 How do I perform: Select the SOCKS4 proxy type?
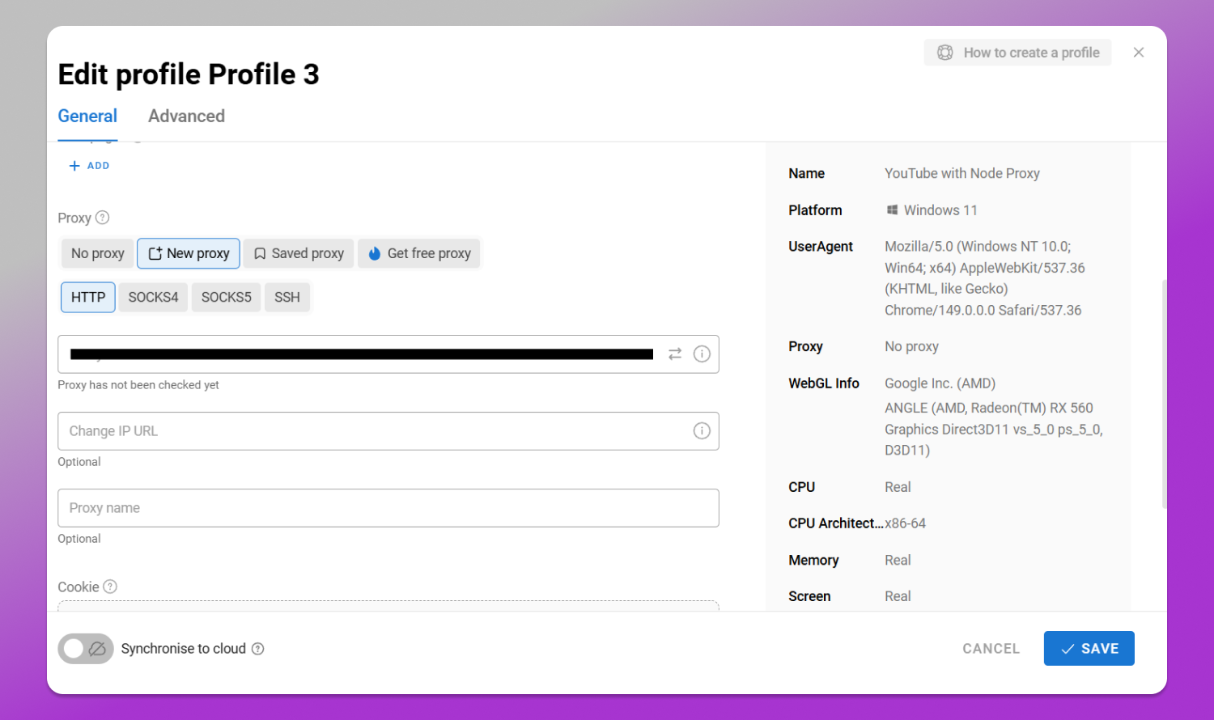pyautogui.click(x=153, y=298)
